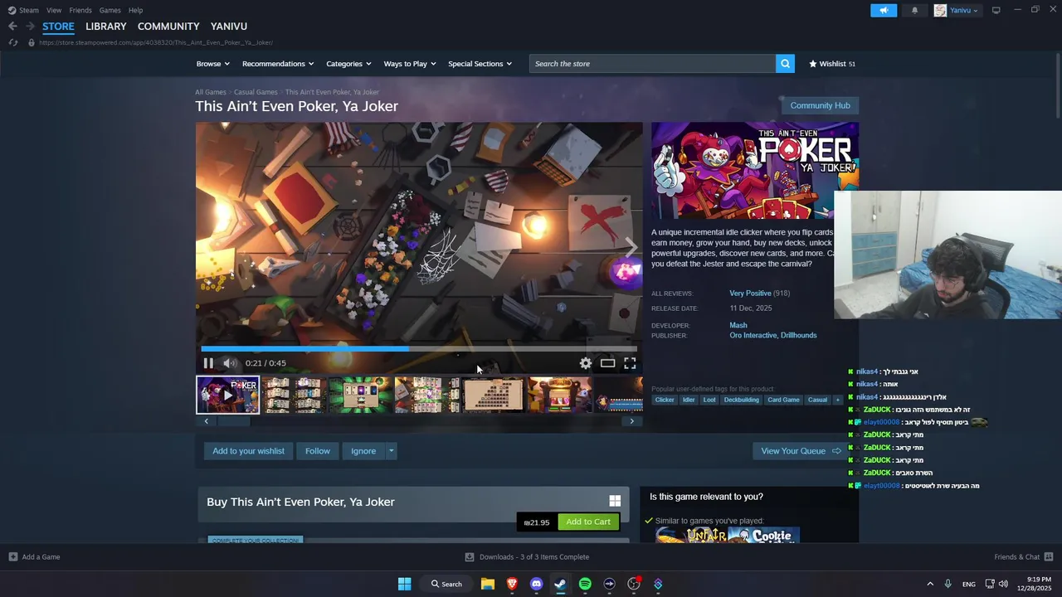Open View Your Queue

[x=801, y=451]
